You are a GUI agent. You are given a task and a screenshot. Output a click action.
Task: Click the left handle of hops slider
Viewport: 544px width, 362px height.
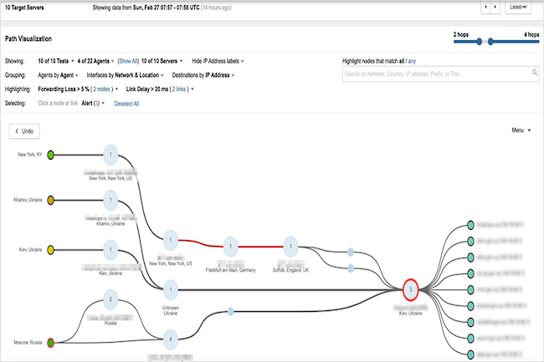(479, 41)
